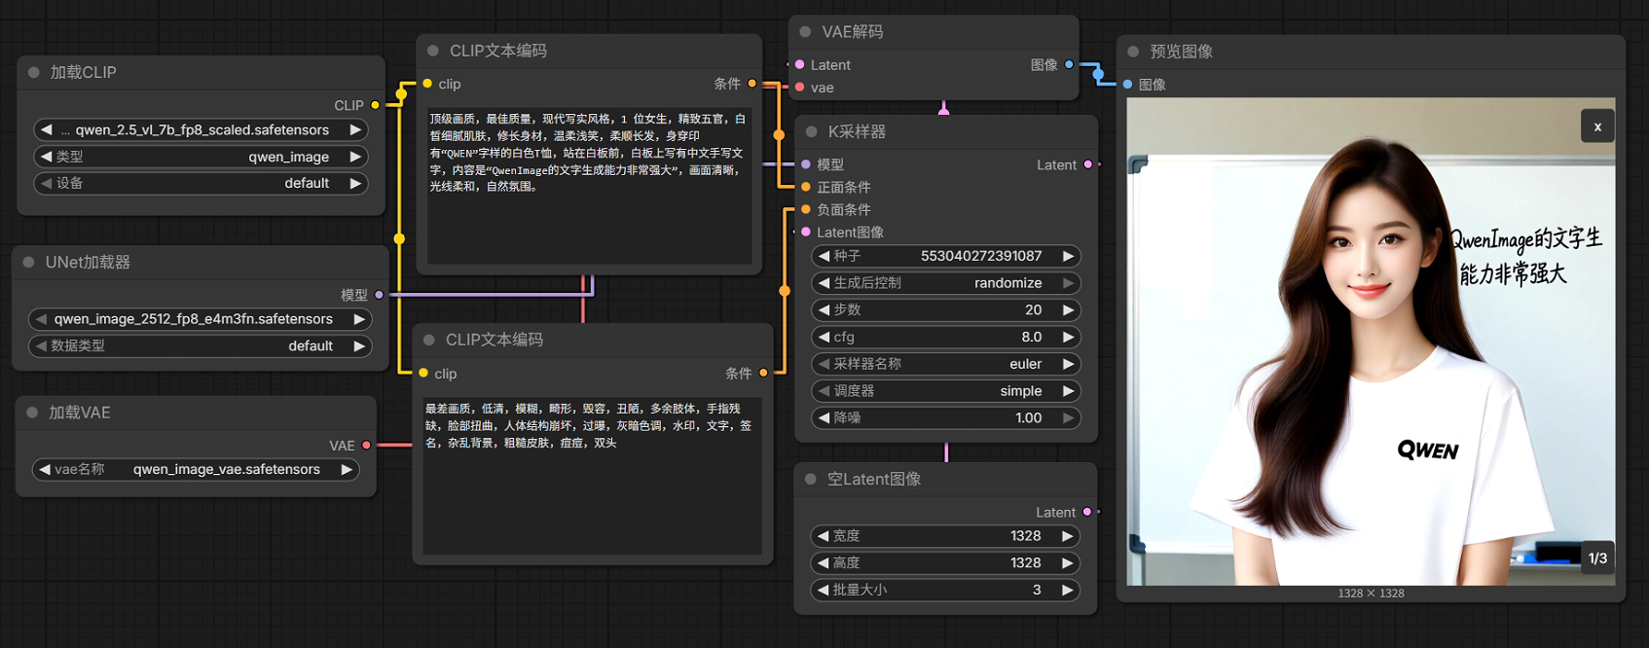Click the 步数 value 20 field
Image resolution: width=1649 pixels, height=648 pixels.
click(945, 309)
